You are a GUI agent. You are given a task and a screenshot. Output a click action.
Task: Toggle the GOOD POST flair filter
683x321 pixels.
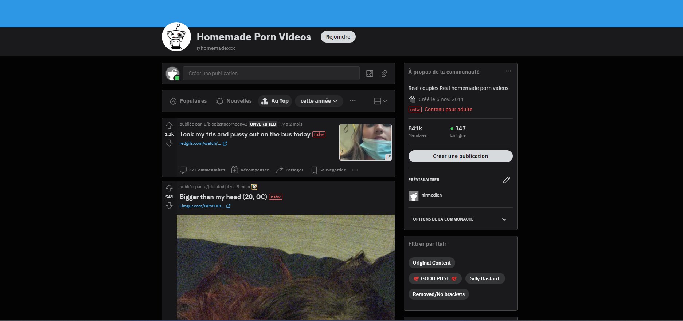pos(435,278)
